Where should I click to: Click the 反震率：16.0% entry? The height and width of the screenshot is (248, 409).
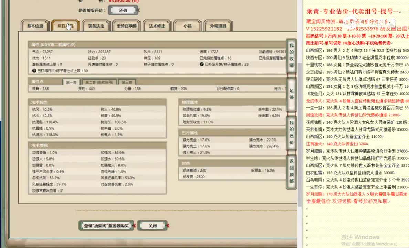tap(263, 170)
